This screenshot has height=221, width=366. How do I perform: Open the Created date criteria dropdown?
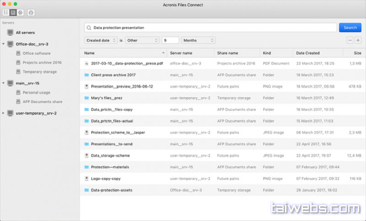click(101, 40)
